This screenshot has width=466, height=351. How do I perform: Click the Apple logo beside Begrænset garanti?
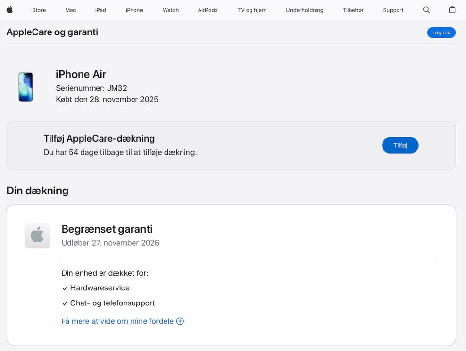[x=38, y=236]
